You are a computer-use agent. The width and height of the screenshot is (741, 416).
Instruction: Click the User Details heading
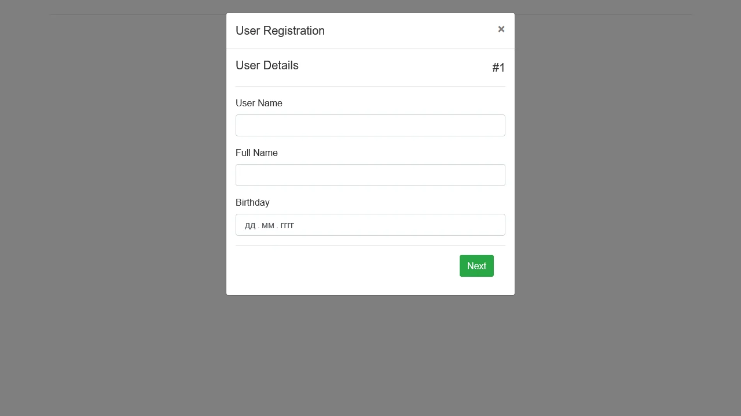[x=267, y=65]
